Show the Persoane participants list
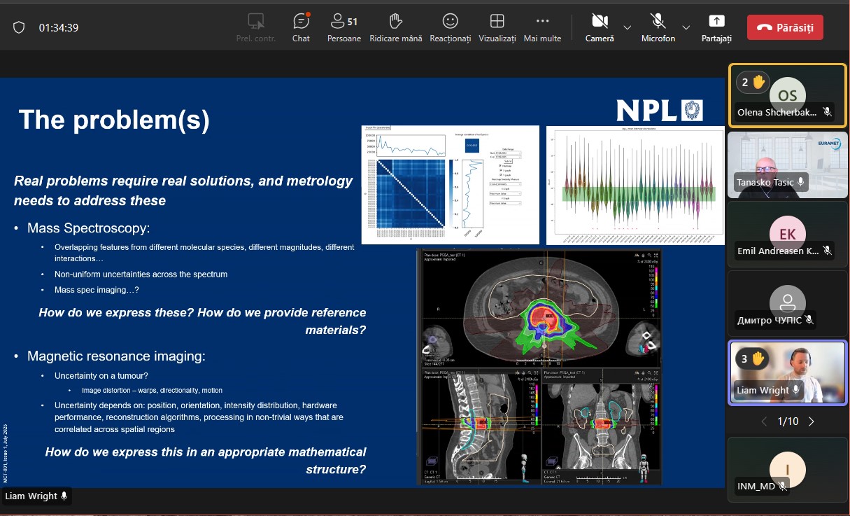This screenshot has width=850, height=516. coord(343,27)
